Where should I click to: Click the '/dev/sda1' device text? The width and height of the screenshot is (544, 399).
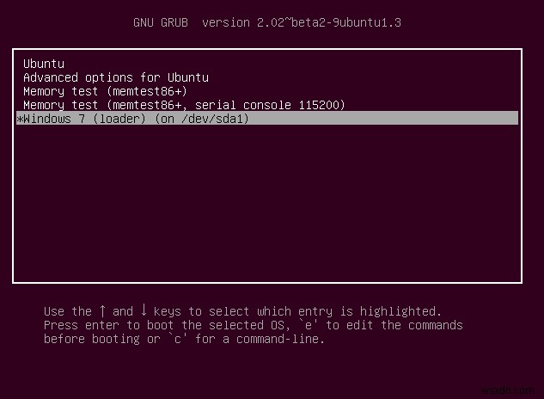click(211, 119)
